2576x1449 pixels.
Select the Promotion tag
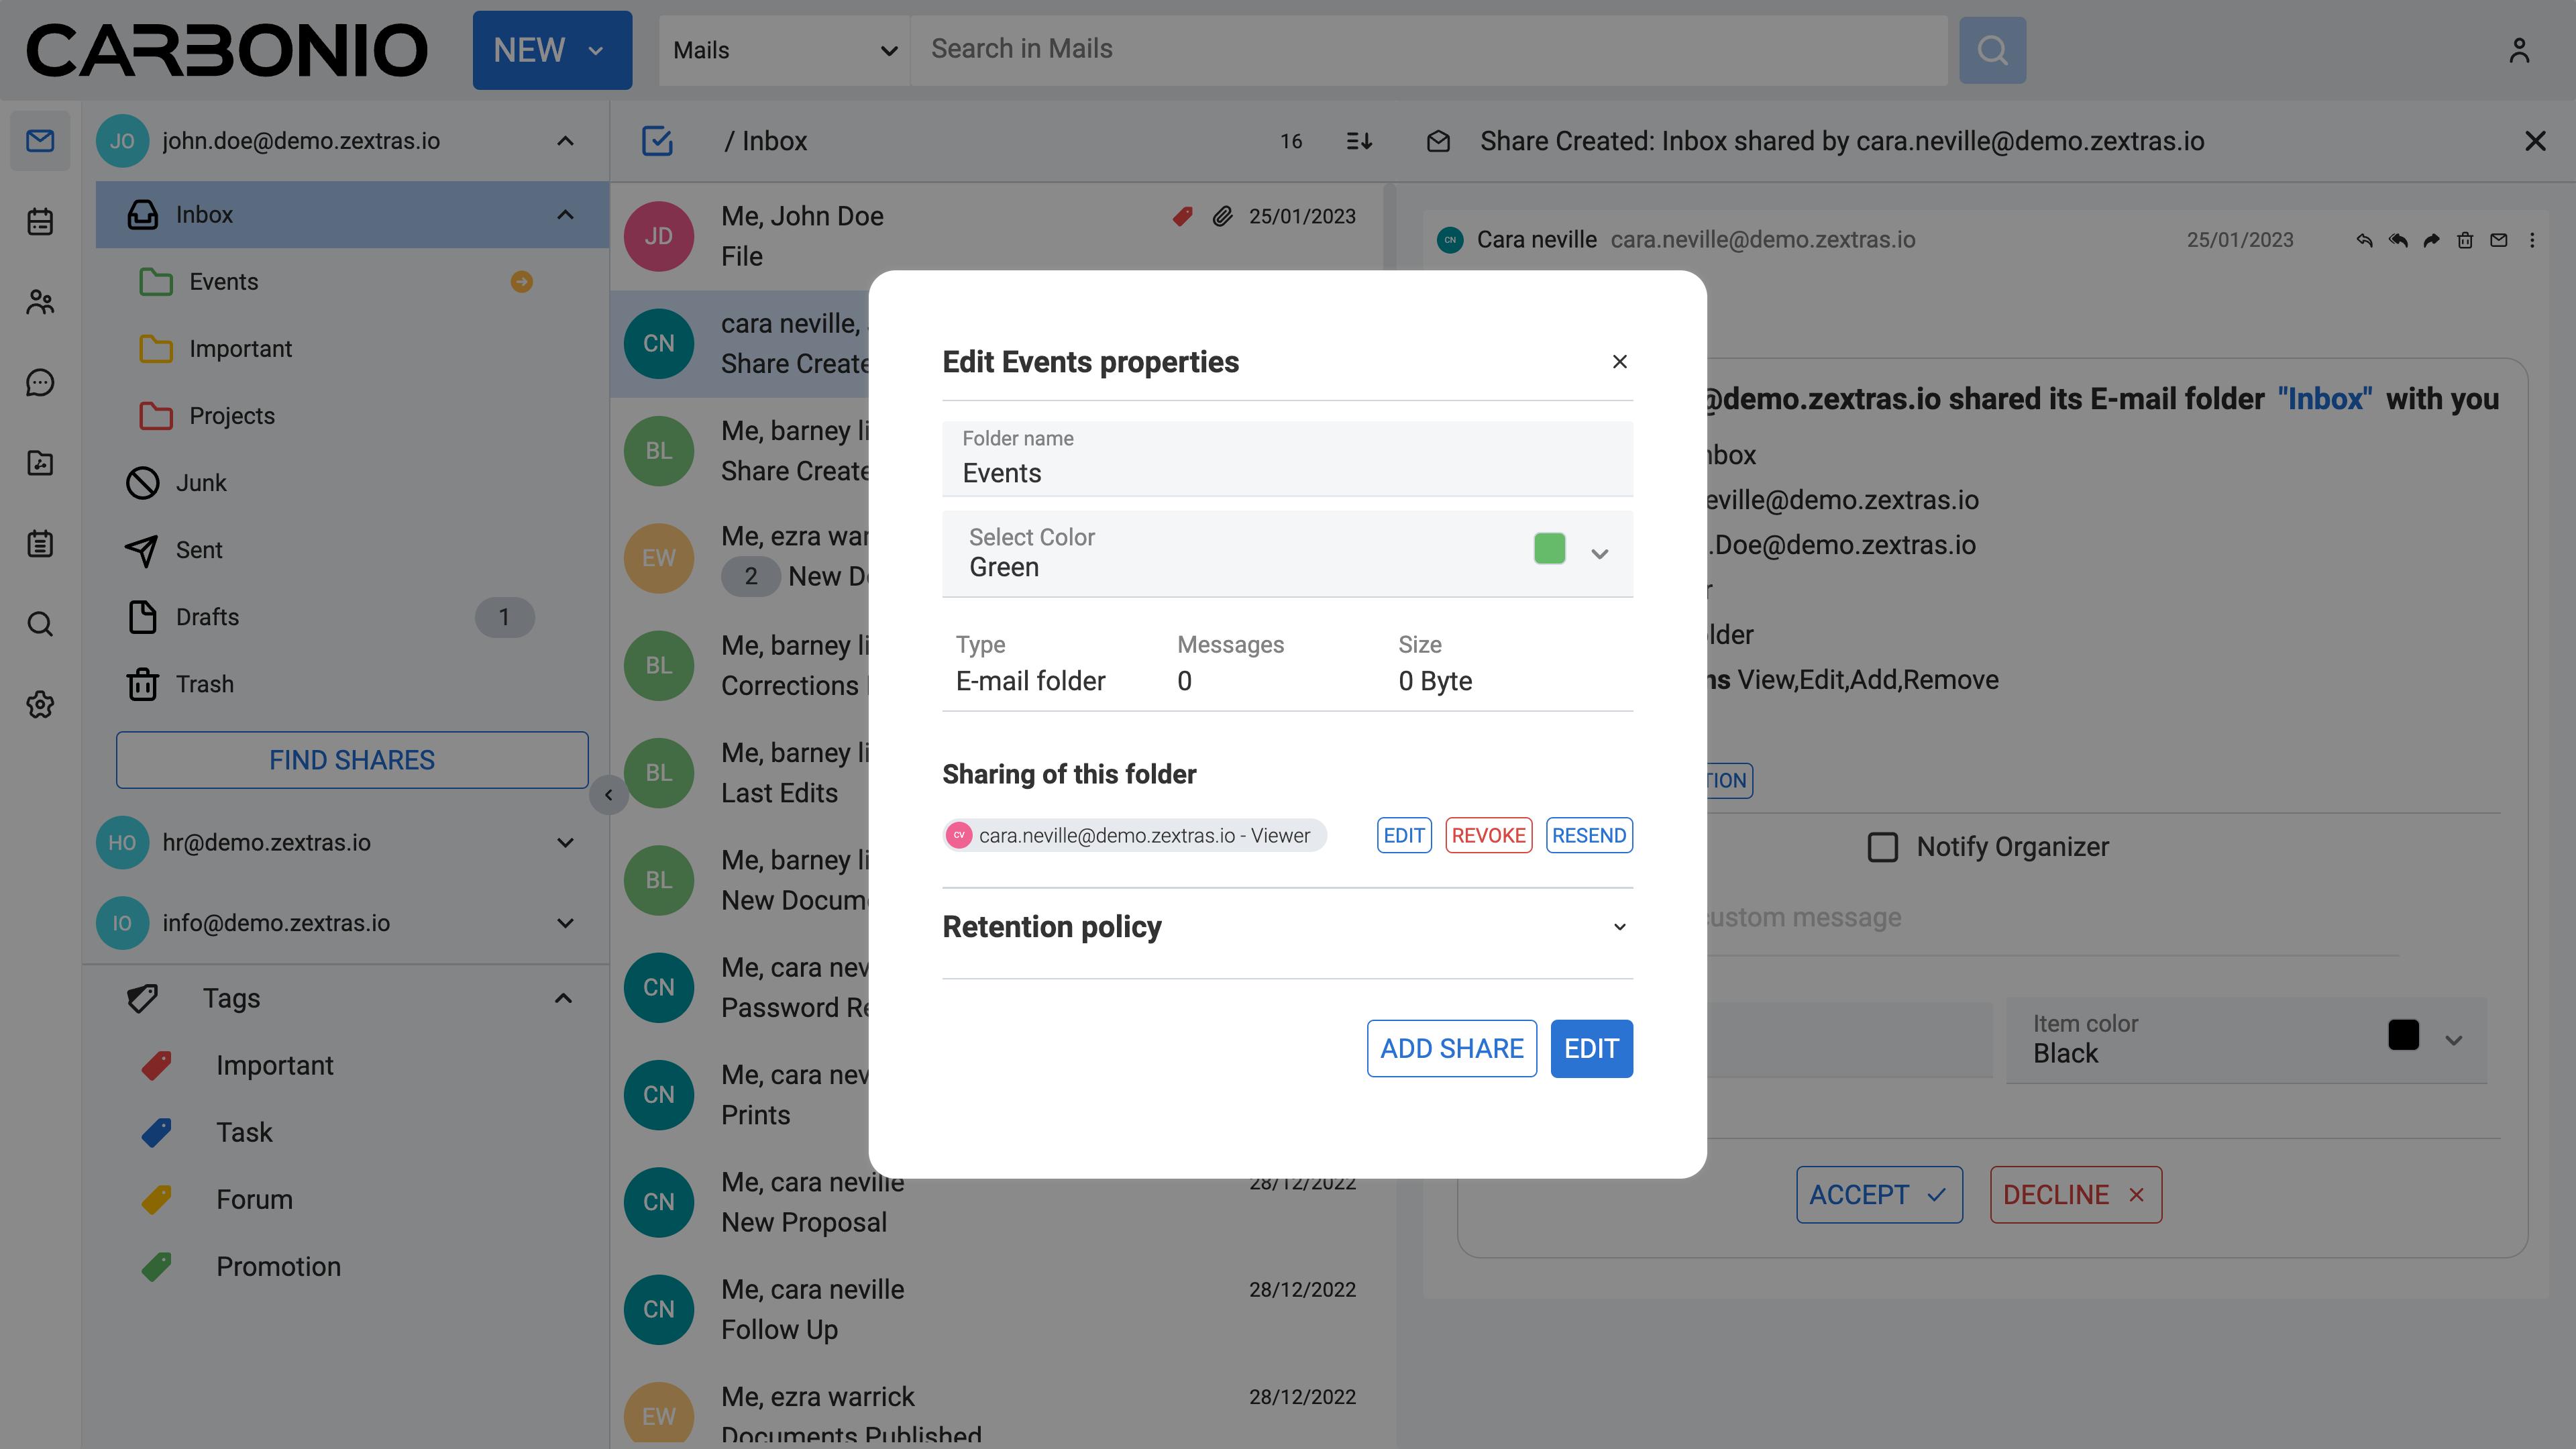[x=278, y=1267]
